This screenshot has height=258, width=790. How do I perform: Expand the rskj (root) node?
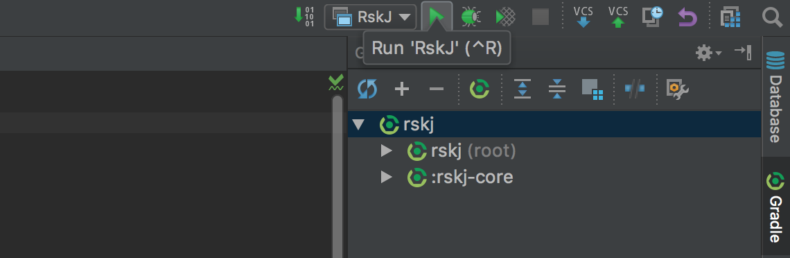tap(387, 150)
